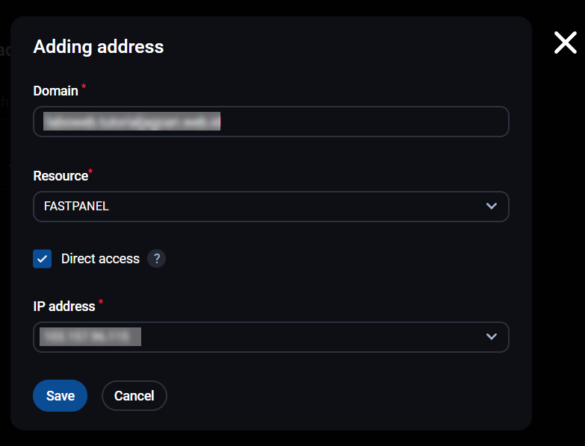Screen dimensions: 585x446
Task: Click the Adding address dialog heading
Action: point(99,47)
